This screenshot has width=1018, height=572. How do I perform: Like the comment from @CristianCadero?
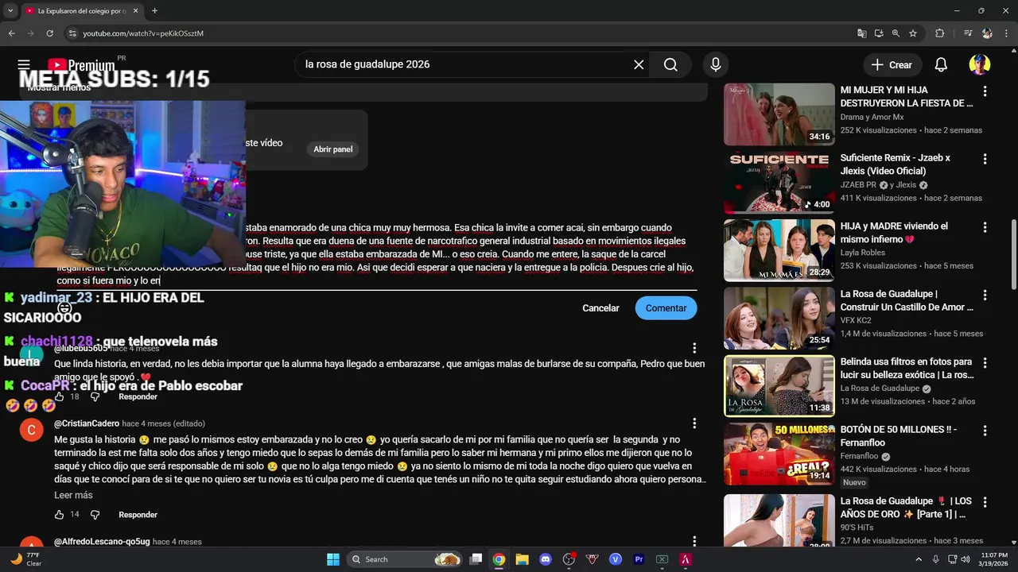(59, 515)
